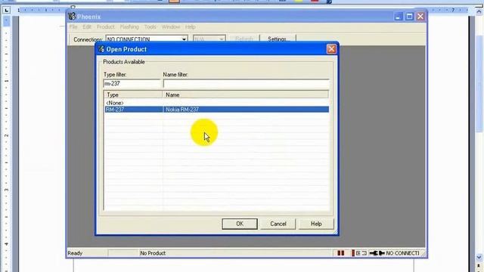Click the Settings button in Phoenix toolbar
The height and width of the screenshot is (272, 484).
[x=278, y=39]
